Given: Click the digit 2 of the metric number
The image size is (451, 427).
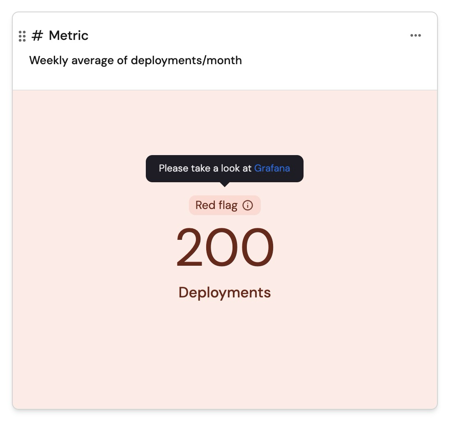Looking at the screenshot, I should [190, 248].
